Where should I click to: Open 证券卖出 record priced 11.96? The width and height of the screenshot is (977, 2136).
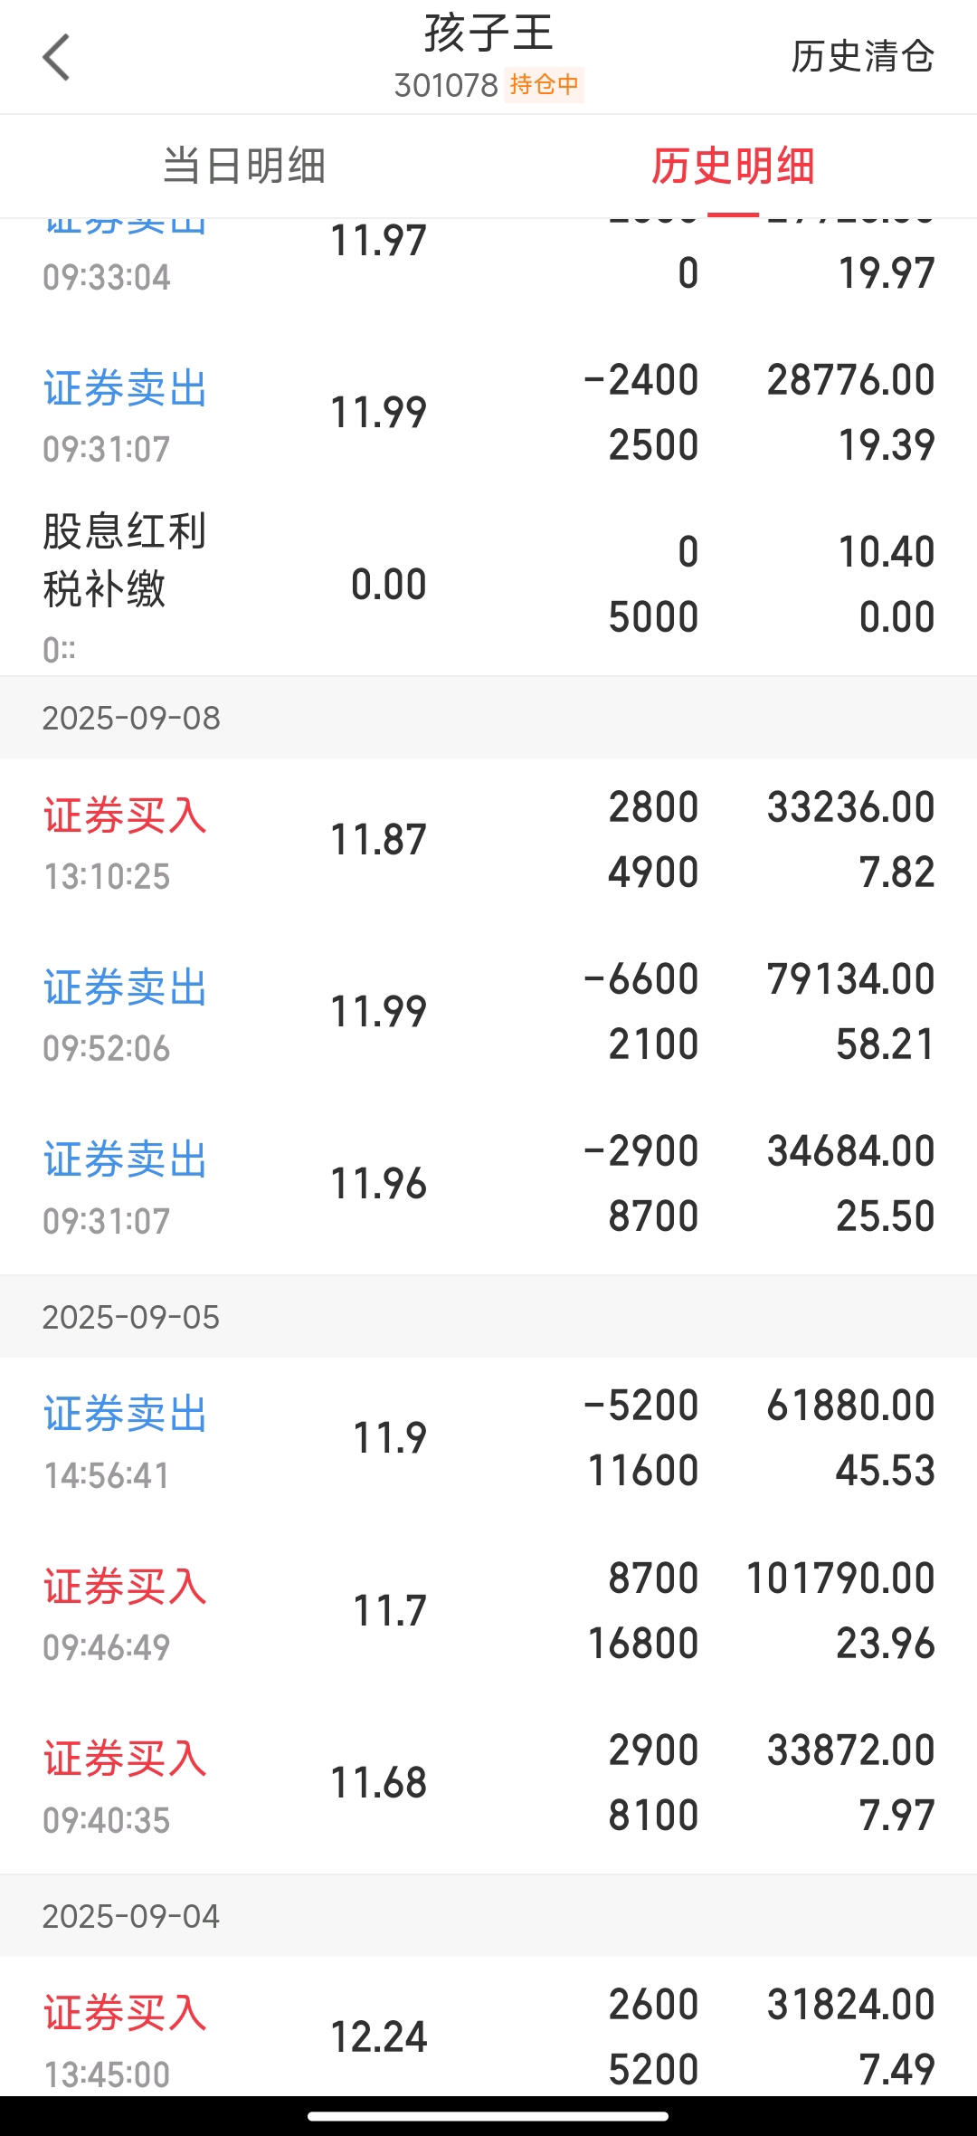488,1185
